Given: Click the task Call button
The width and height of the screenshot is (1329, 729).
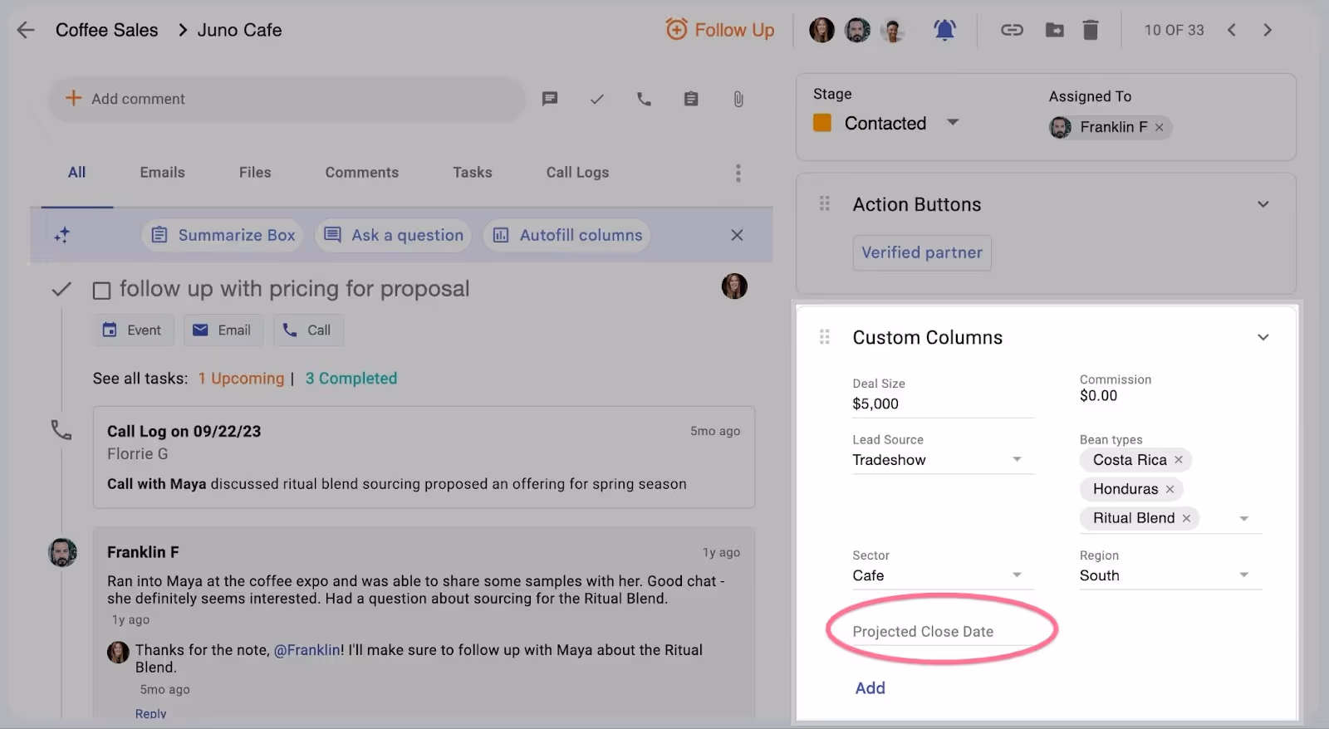Looking at the screenshot, I should coord(308,330).
